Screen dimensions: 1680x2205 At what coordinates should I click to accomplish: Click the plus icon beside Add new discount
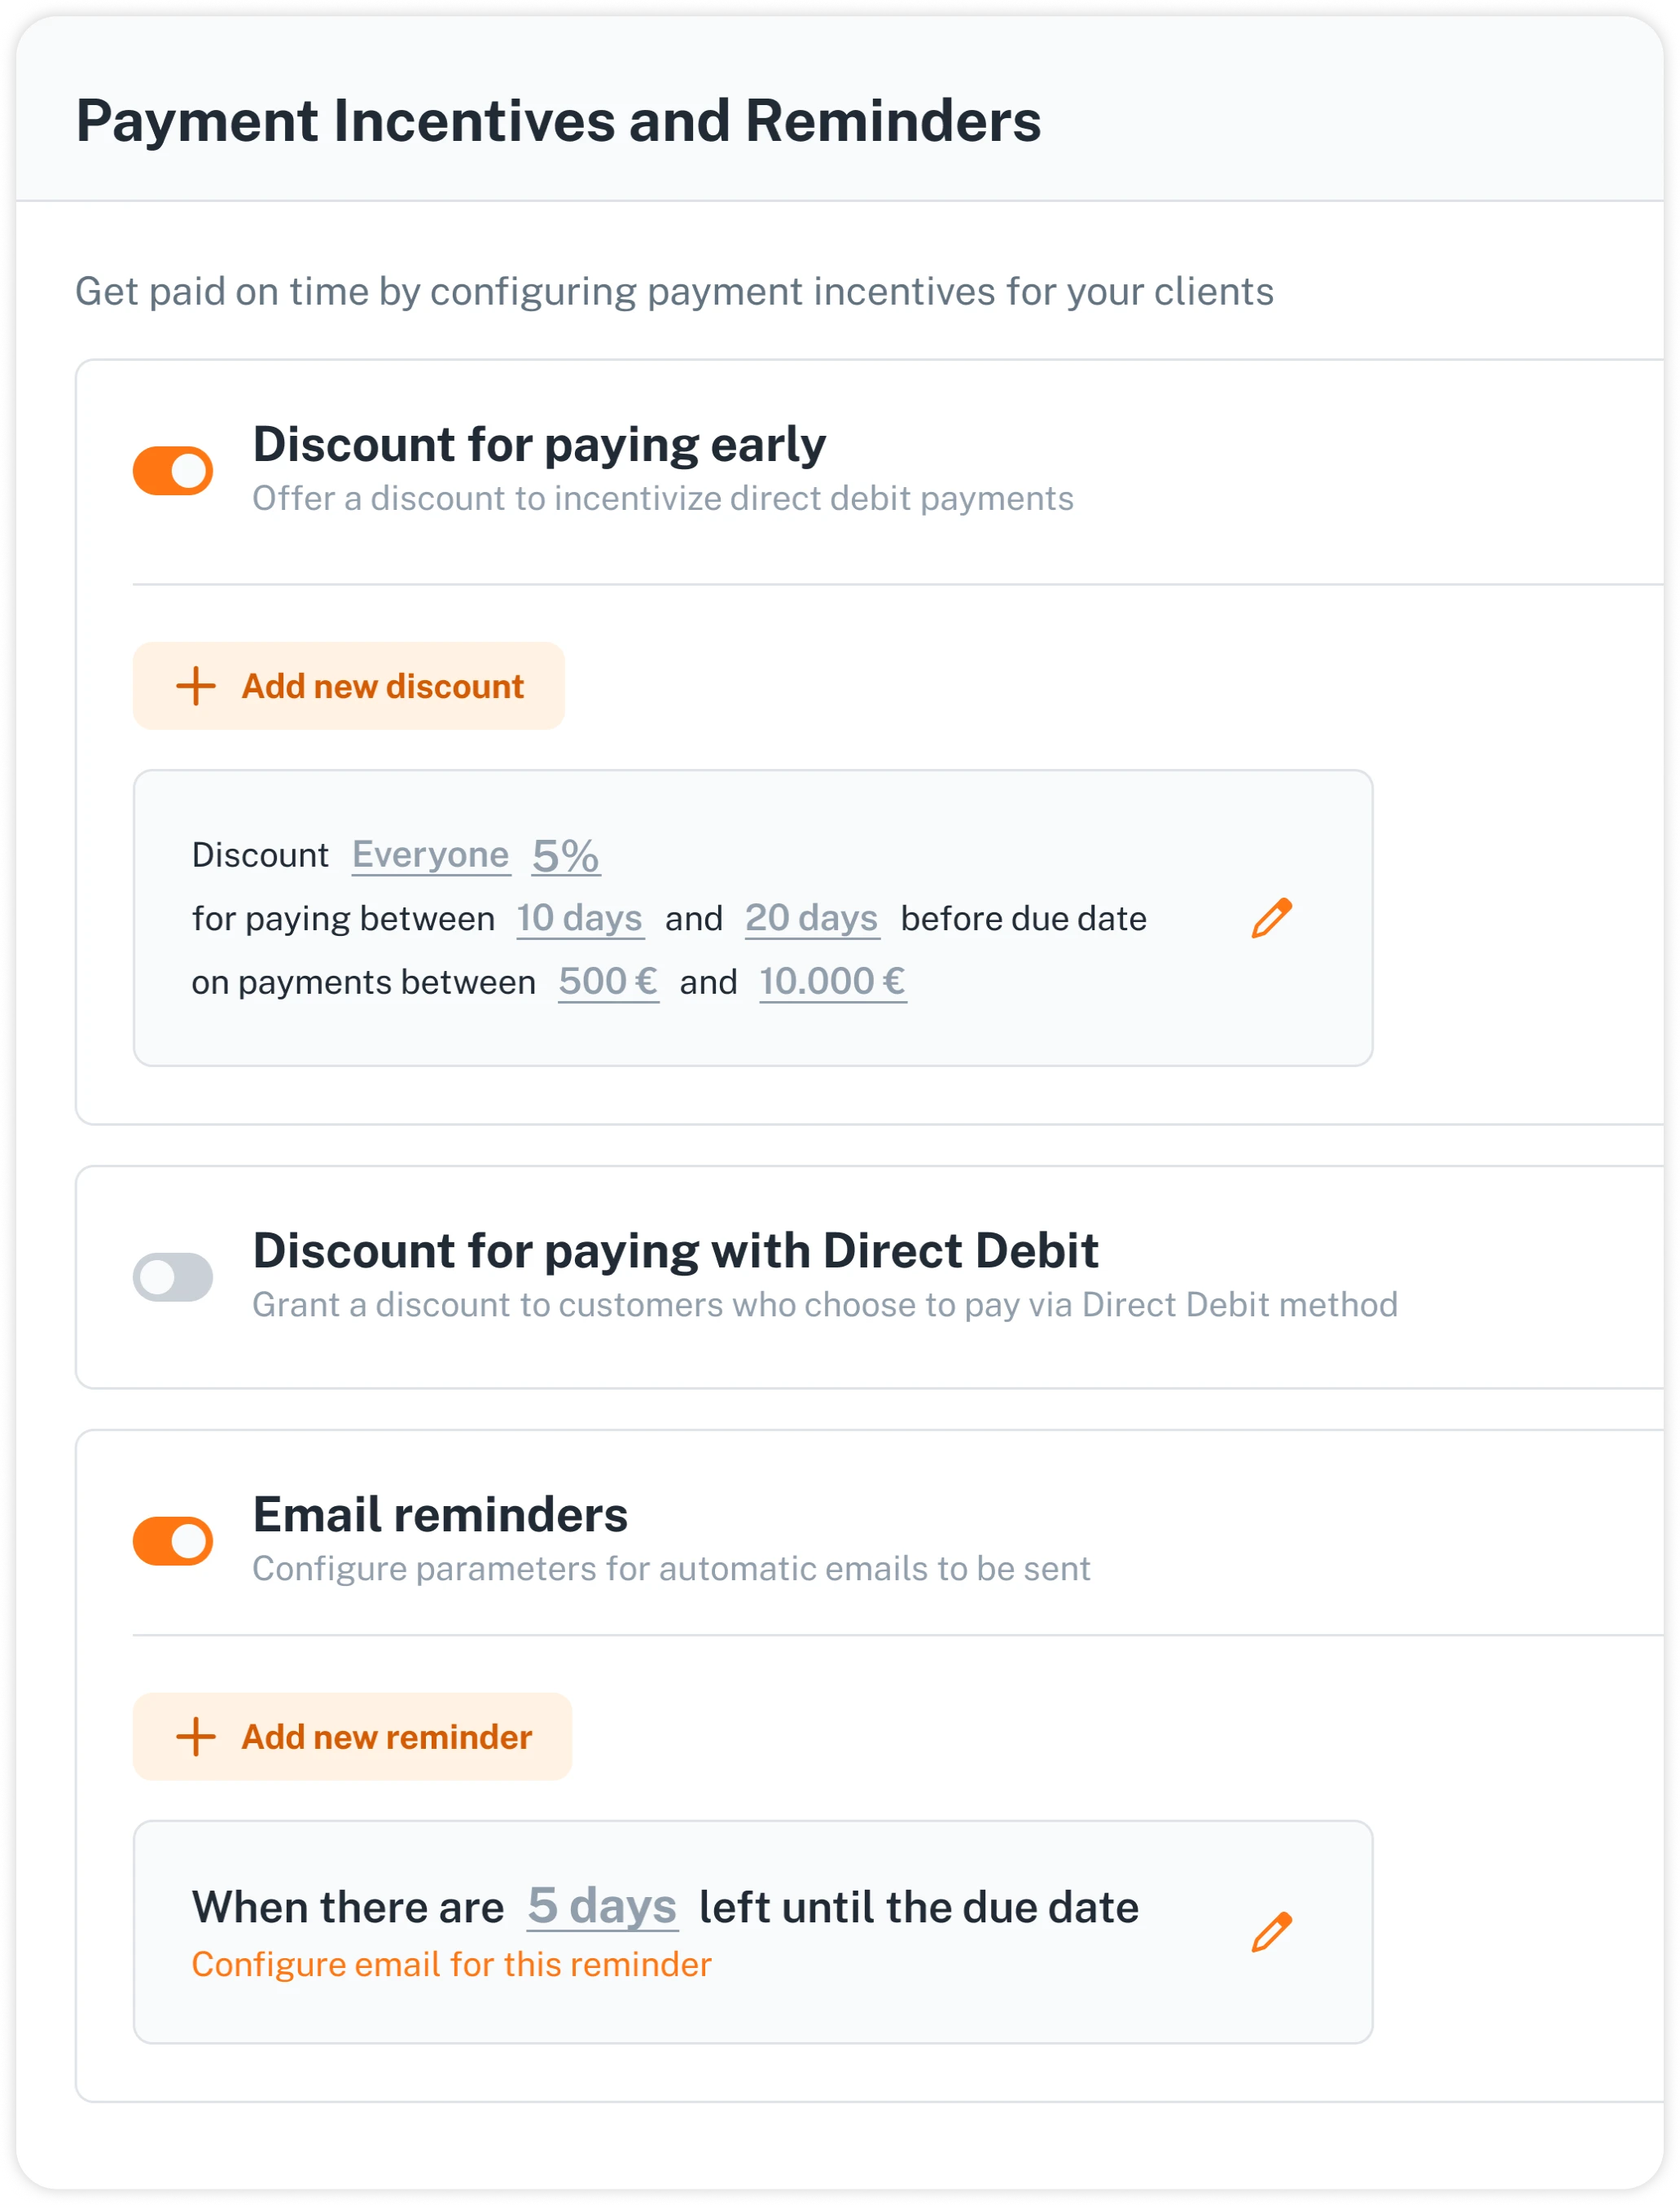196,686
